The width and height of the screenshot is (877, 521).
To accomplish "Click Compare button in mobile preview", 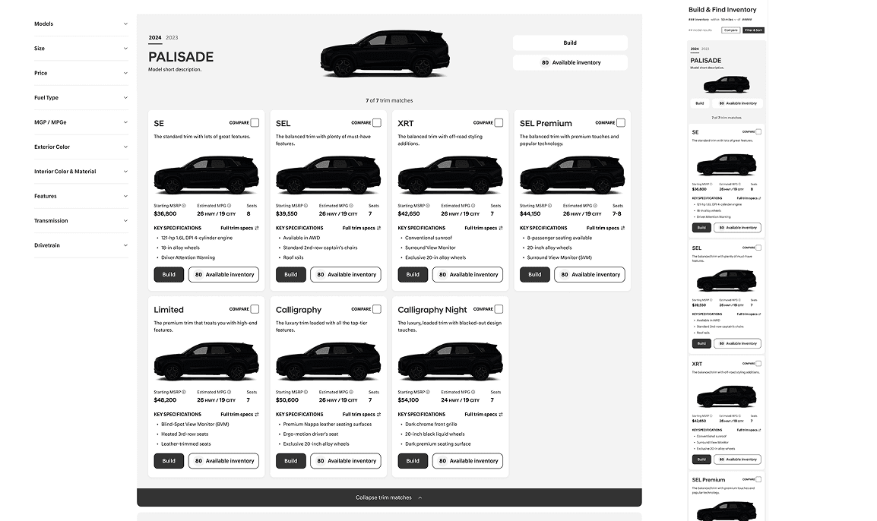I will pyautogui.click(x=730, y=30).
